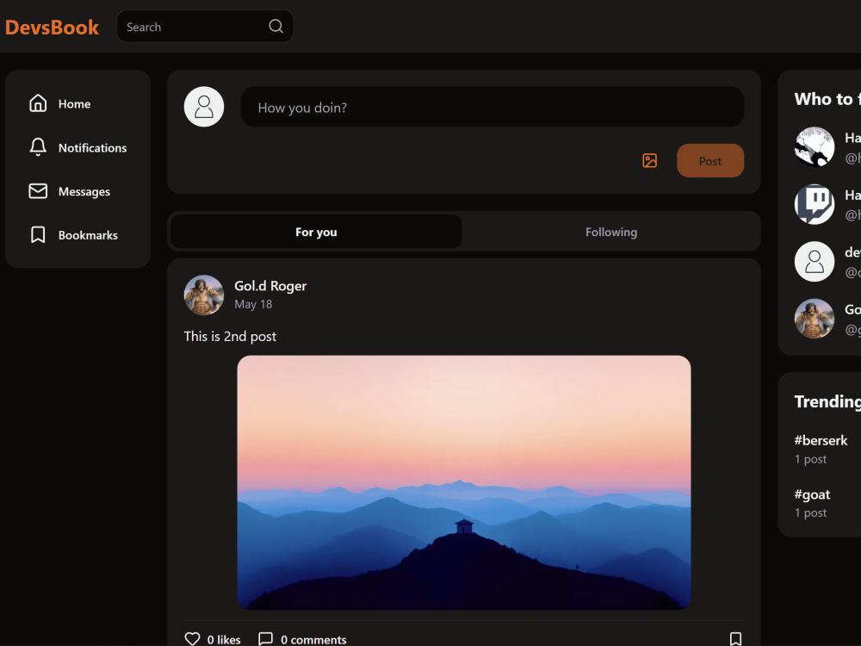This screenshot has width=861, height=646.
Task: Click your profile avatar in composer
Action: coord(204,107)
